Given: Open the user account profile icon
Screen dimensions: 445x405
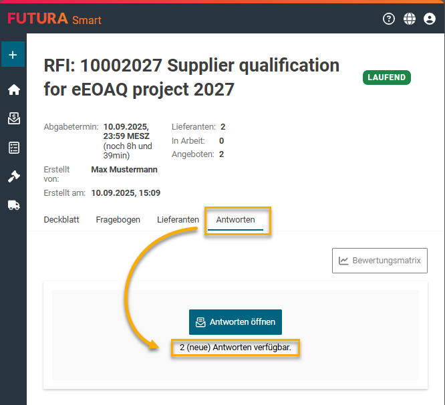Looking at the screenshot, I should 430,19.
